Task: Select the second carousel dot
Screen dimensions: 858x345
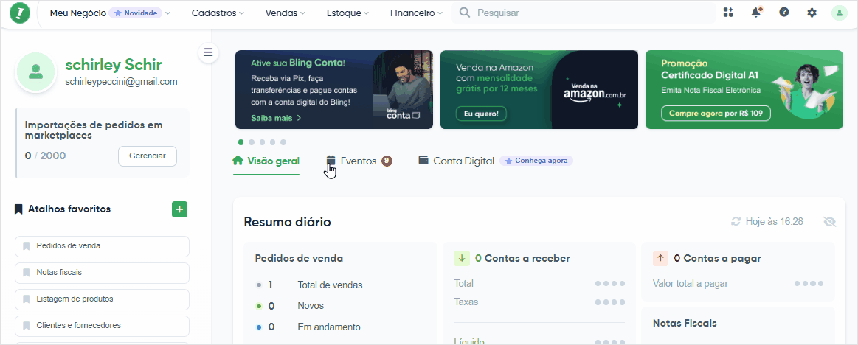Action: click(252, 142)
